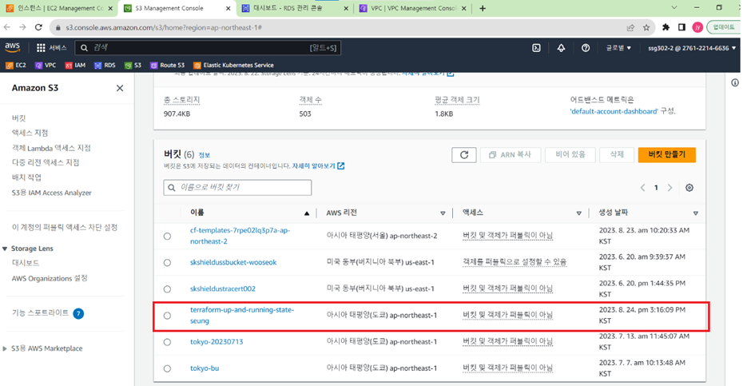The width and height of the screenshot is (751, 386).
Task: Go back in browser history
Action: point(7,27)
